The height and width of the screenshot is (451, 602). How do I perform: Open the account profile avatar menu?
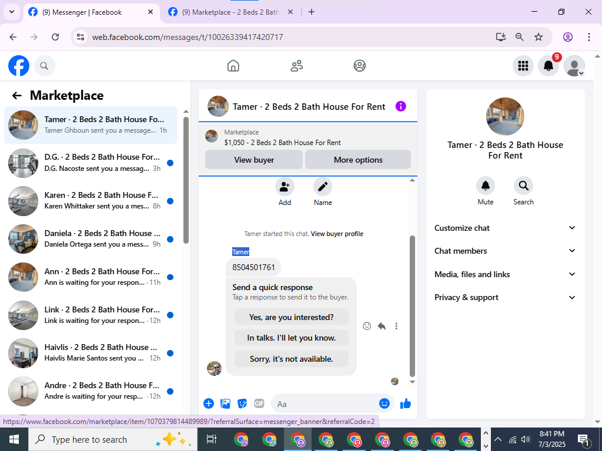[x=574, y=66]
